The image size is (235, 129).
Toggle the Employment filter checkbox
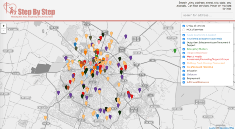pos(184,78)
